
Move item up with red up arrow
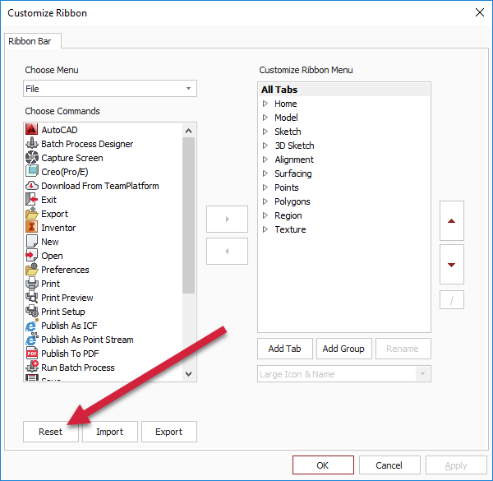click(x=451, y=221)
